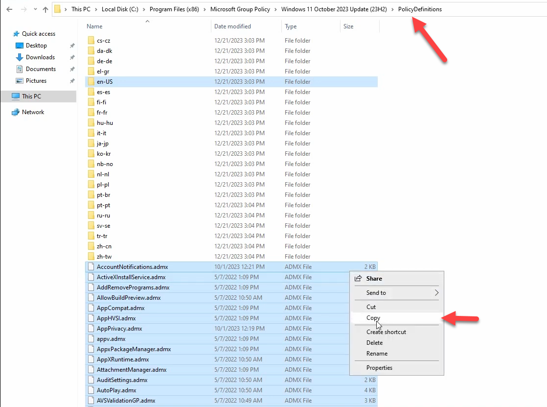Open Quick access star icon
The height and width of the screenshot is (407, 547).
[x=16, y=34]
